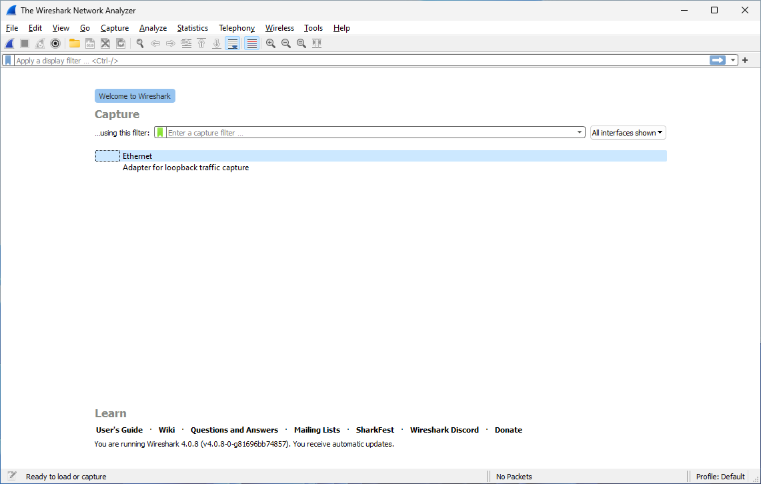Screen dimensions: 761x484
Task: Click the Close capture file X icon
Action: click(105, 44)
